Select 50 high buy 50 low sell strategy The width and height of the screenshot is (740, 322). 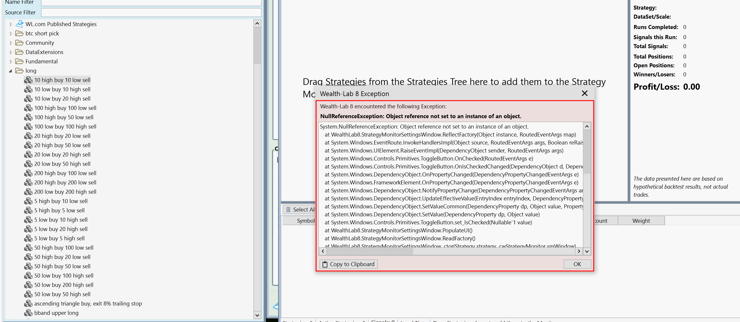point(62,266)
